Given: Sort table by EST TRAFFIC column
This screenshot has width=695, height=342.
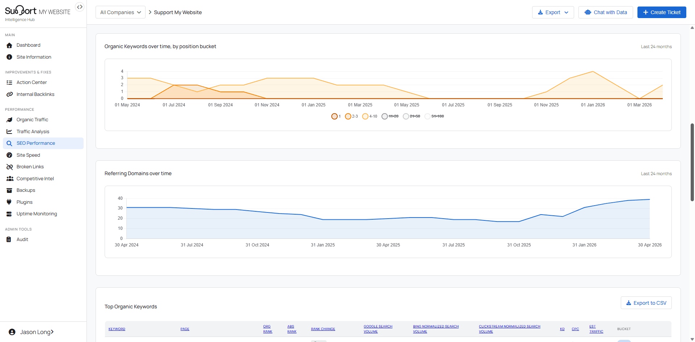Looking at the screenshot, I should [596, 329].
